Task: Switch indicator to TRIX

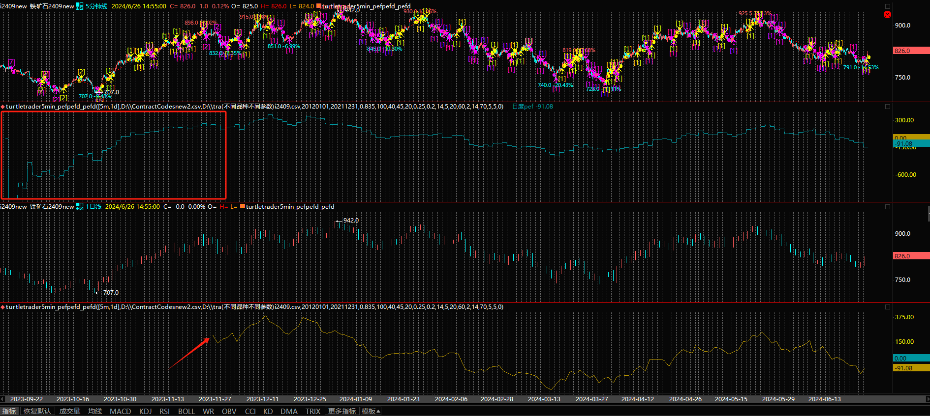Action: pyautogui.click(x=313, y=411)
